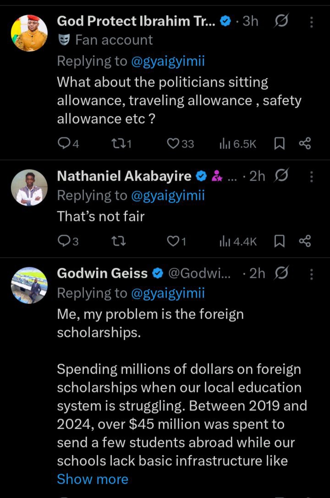The height and width of the screenshot is (498, 330).
Task: View analytics showing 4.4K views
Action: point(238,241)
